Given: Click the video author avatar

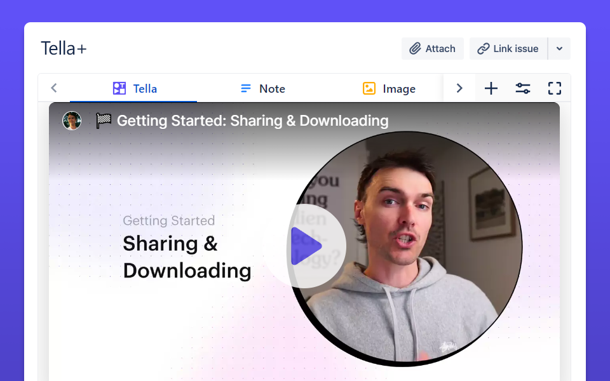Looking at the screenshot, I should (x=72, y=121).
